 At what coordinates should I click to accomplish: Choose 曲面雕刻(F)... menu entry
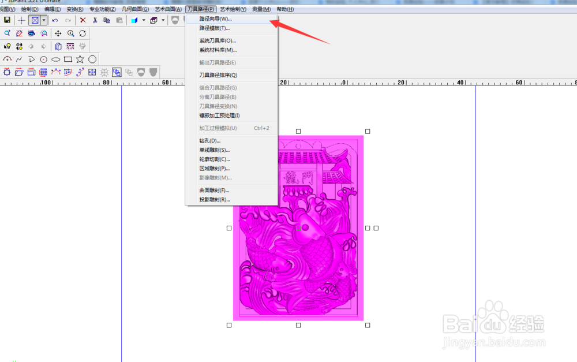click(231, 191)
